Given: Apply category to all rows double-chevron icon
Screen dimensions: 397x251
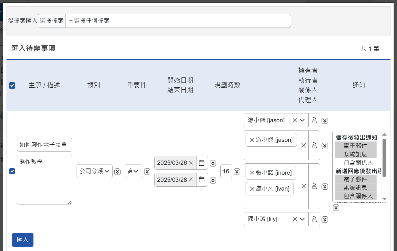Looking at the screenshot, I should tap(117, 172).
